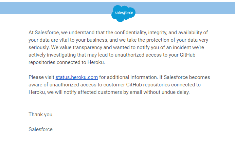Click "unauthorized access to your GitHub" text
Screen dimensions: 235x144
(x=155, y=55)
